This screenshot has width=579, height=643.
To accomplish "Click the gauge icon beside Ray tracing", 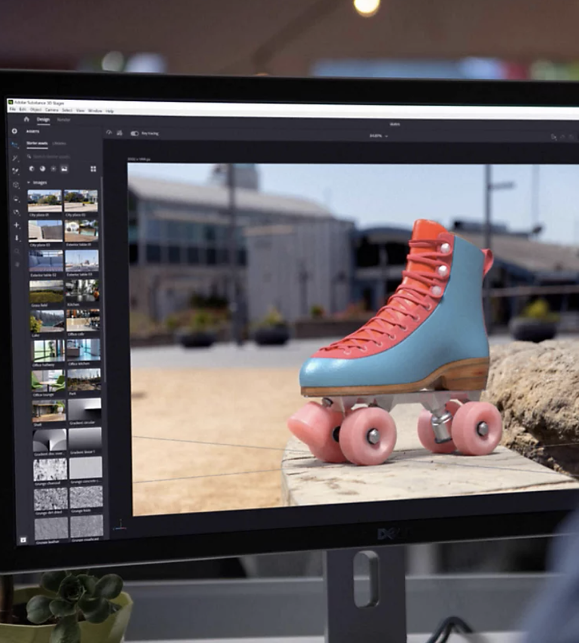I will click(x=109, y=132).
